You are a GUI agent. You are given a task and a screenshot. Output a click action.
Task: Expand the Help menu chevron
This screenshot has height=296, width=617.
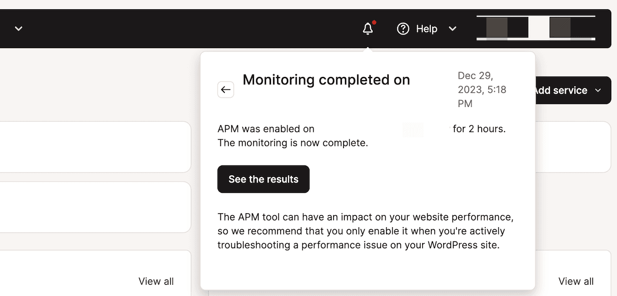pyautogui.click(x=452, y=29)
